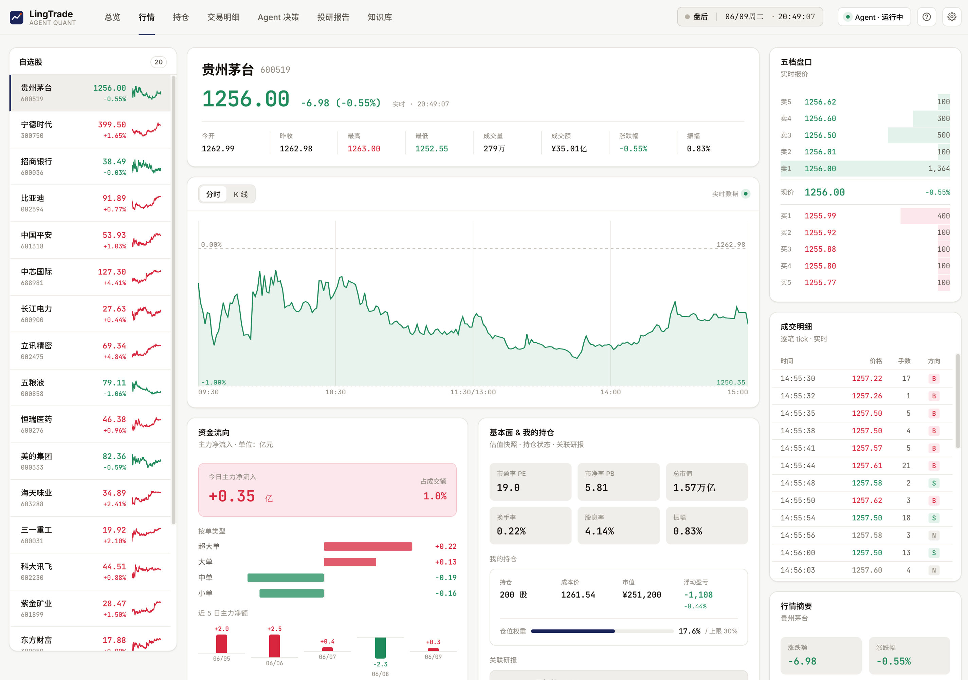
Task: Select 海天味业 in the watchlist
Action: tap(90, 498)
